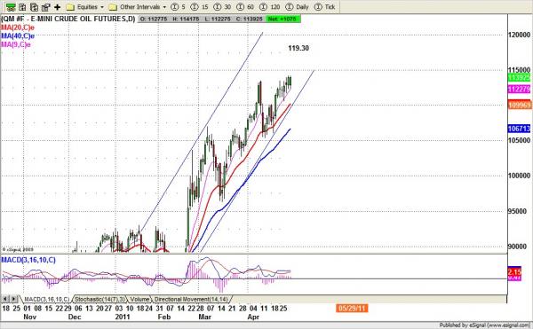
Task: Click the green 113925 price tag
Action: click(519, 78)
